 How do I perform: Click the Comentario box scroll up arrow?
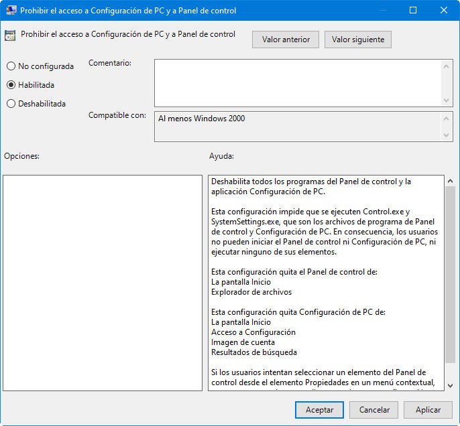[446, 66]
